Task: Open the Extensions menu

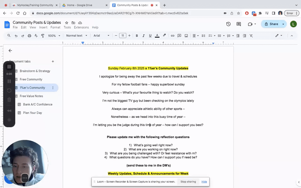Action: coord(81,27)
